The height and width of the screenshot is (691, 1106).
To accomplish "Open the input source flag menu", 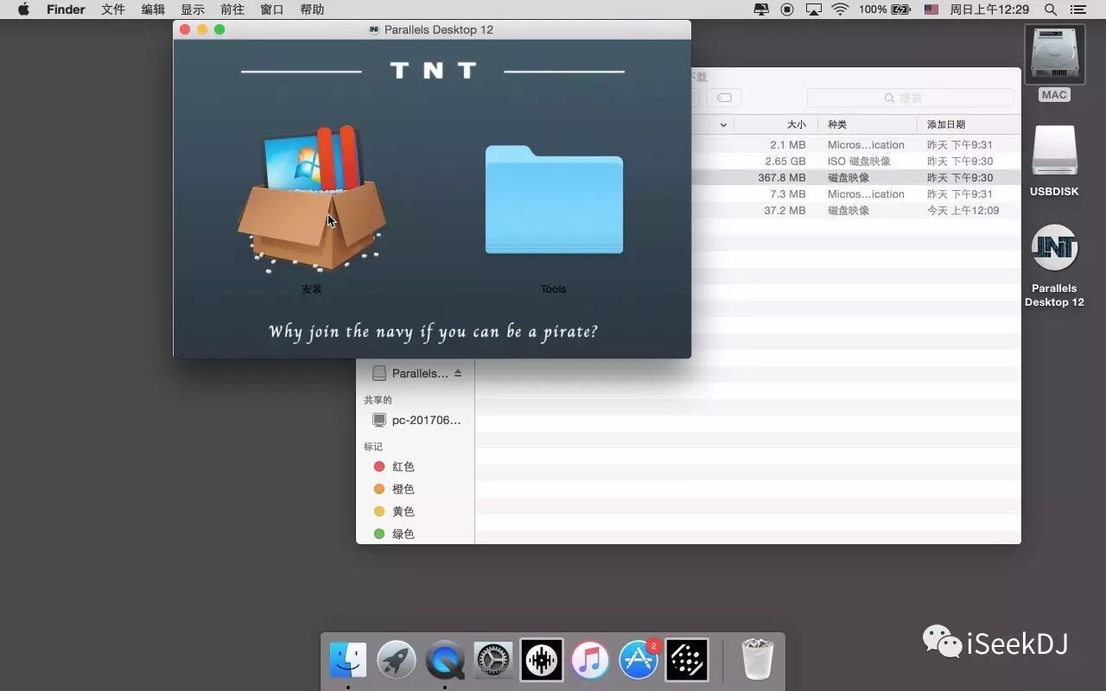I will pyautogui.click(x=931, y=10).
